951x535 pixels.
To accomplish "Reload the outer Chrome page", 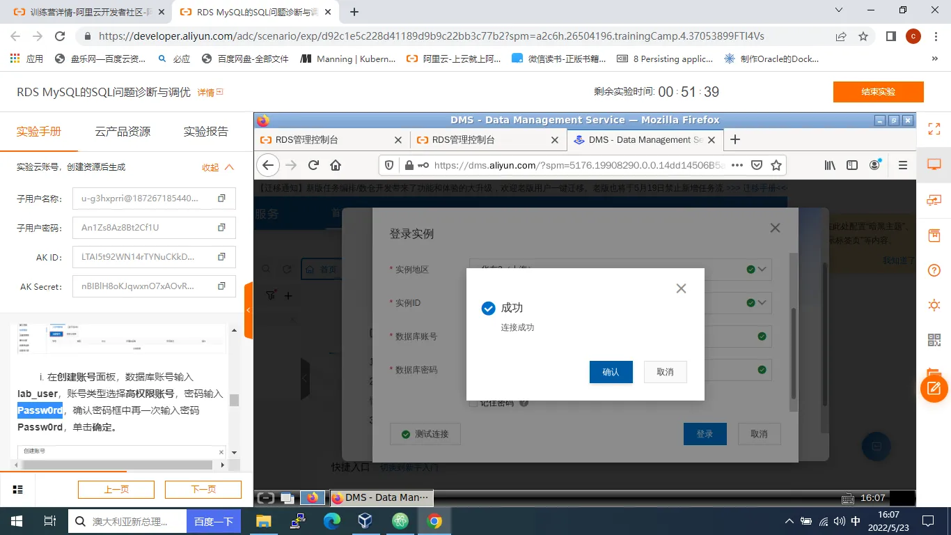I will 60,36.
